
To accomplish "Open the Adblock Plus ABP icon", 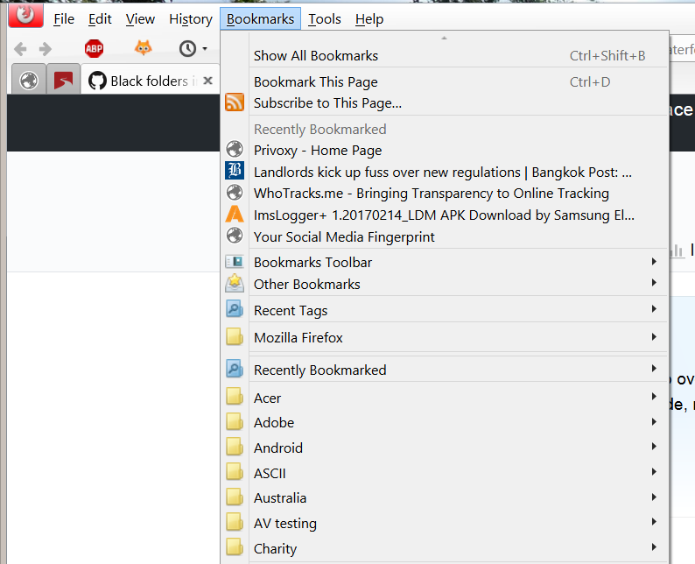I will point(94,48).
